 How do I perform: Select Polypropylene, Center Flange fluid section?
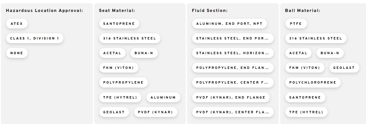tap(233, 82)
